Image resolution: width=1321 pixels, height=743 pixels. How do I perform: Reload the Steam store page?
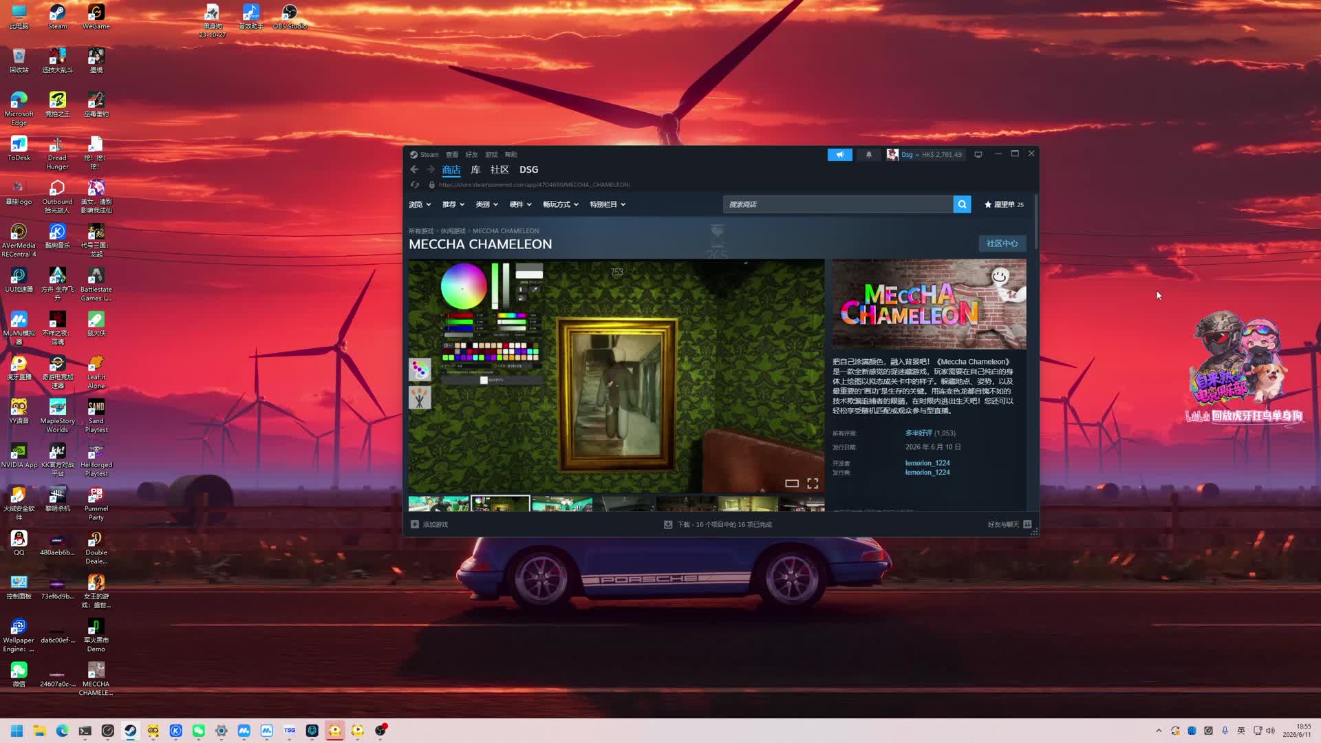point(415,185)
